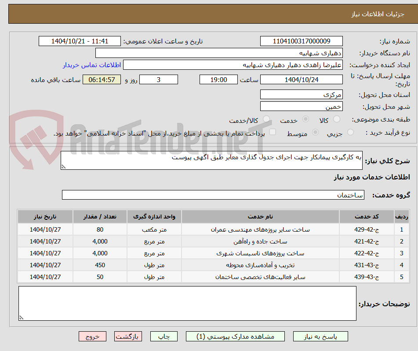Click the ردیف column header
This screenshot has height=351, width=418.
(401, 217)
